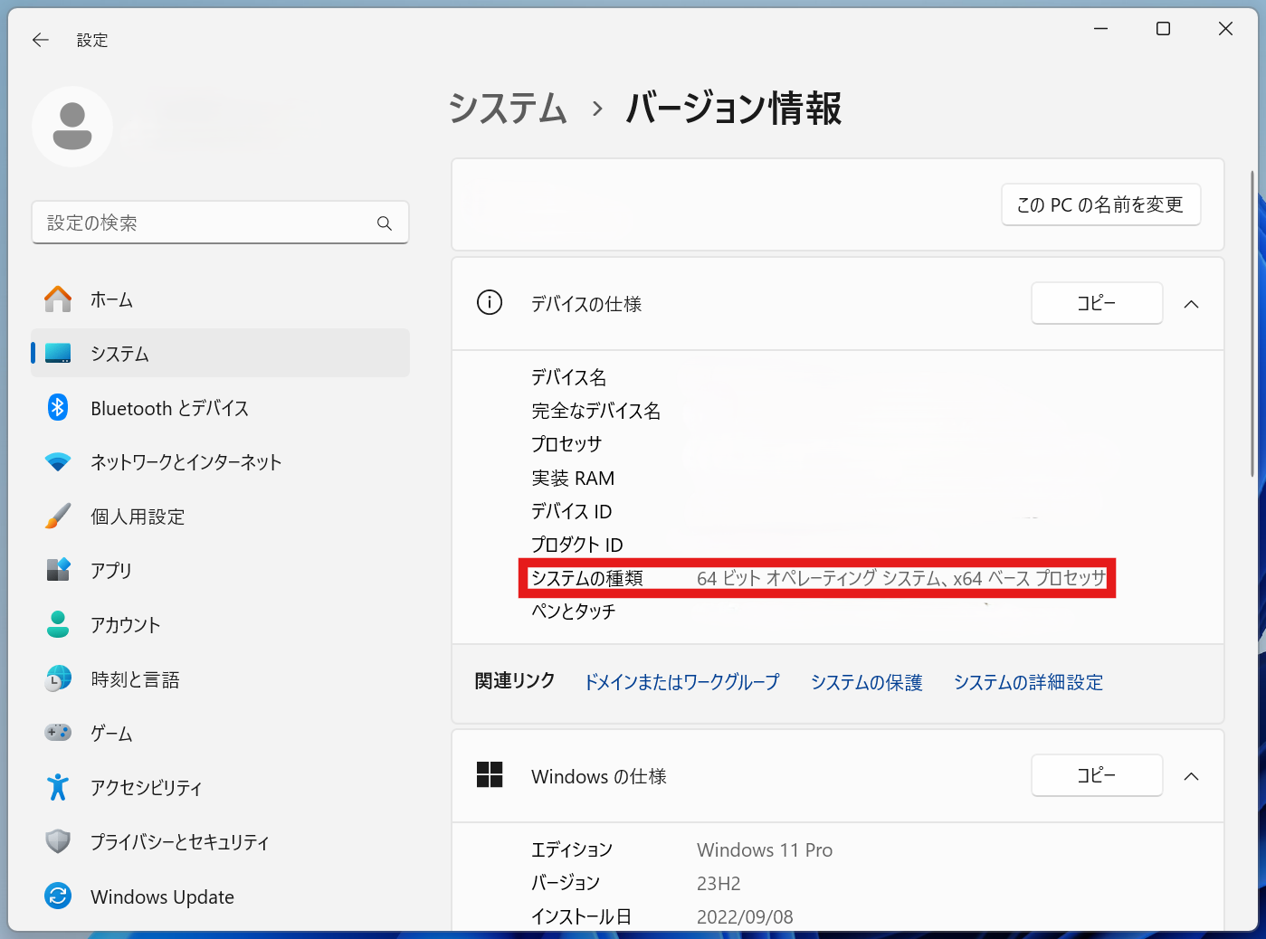Click the アプリ icon

[58, 570]
